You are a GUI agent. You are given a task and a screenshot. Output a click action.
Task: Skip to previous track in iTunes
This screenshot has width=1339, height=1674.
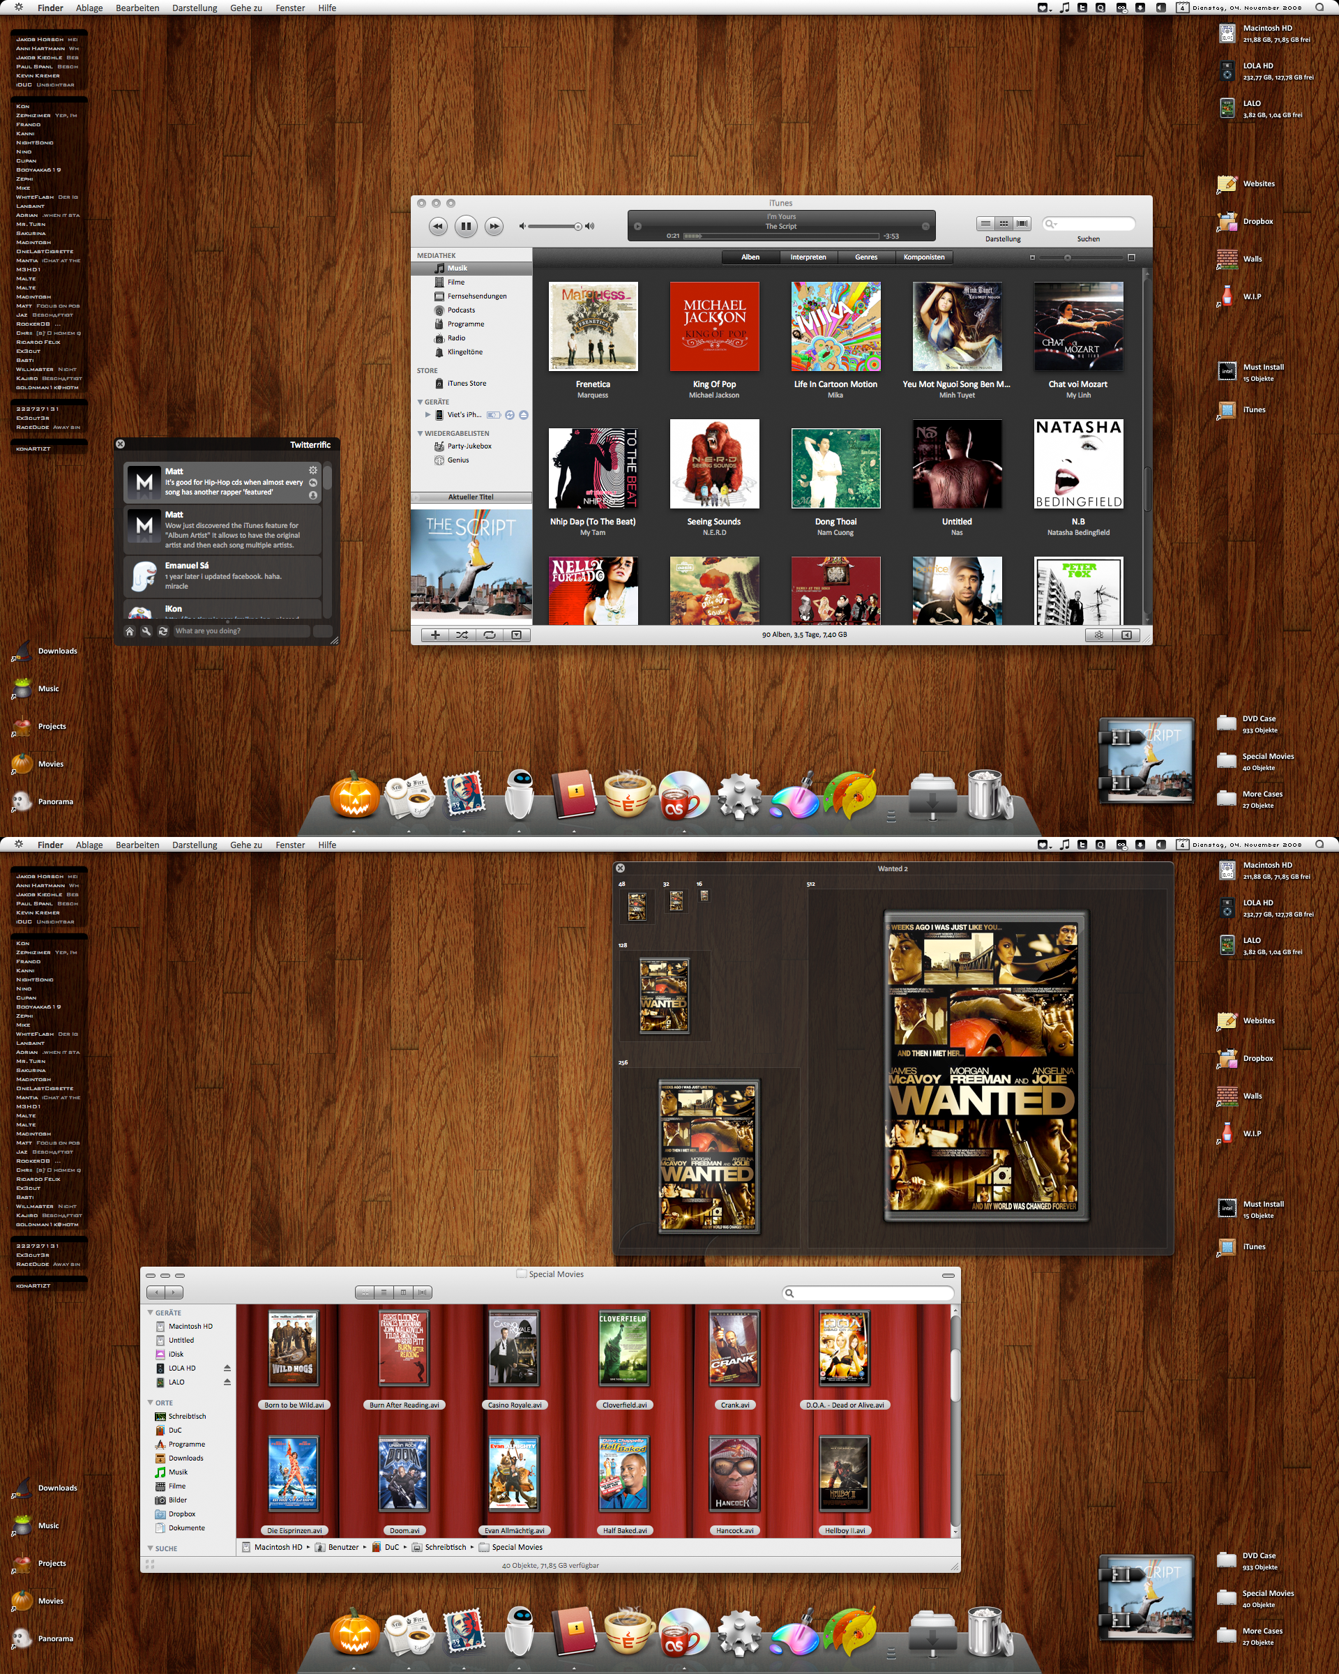(x=438, y=227)
